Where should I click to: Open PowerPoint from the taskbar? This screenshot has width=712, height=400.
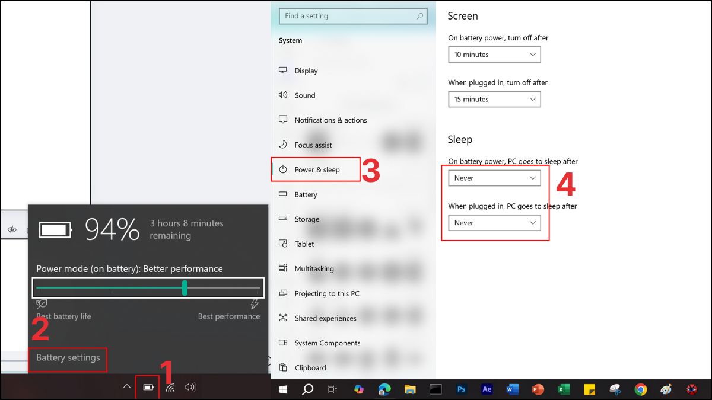[x=538, y=389]
